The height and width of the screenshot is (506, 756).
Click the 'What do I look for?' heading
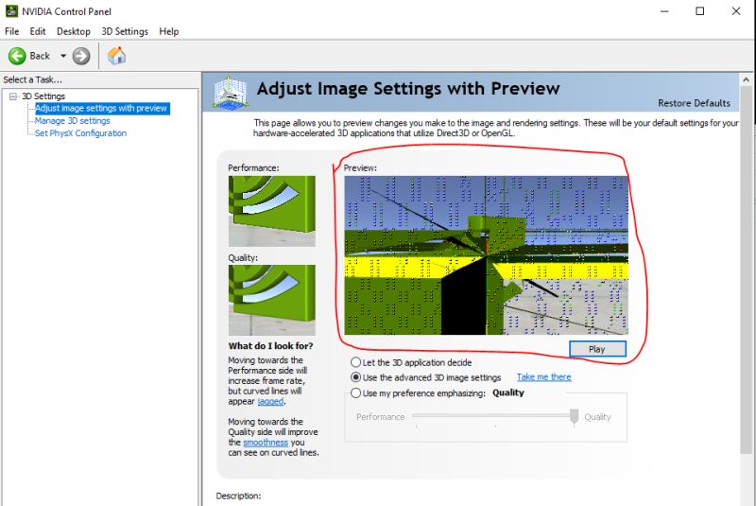tap(271, 346)
